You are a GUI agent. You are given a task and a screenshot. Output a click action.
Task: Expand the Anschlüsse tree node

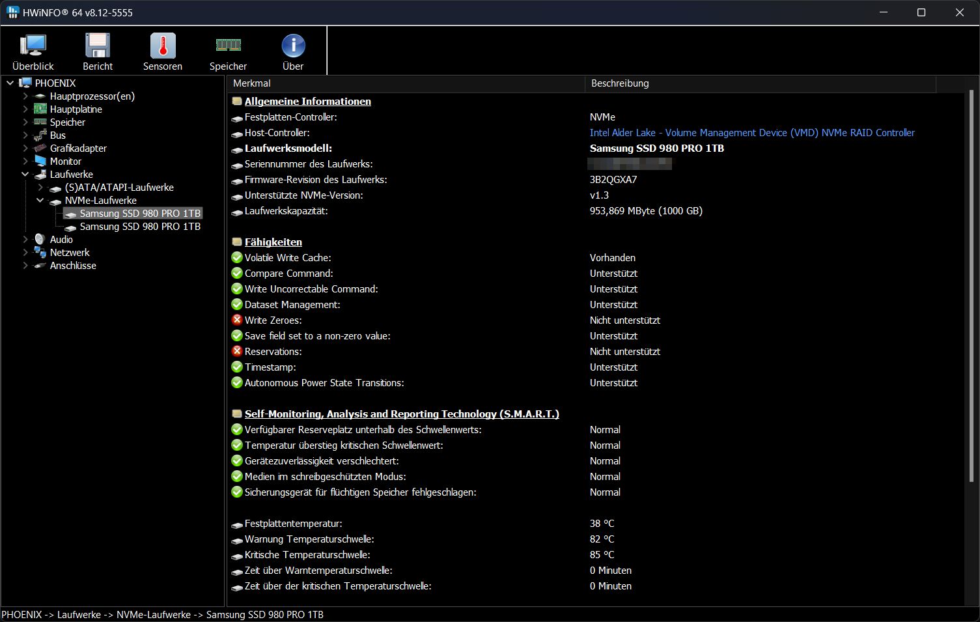[x=25, y=265]
